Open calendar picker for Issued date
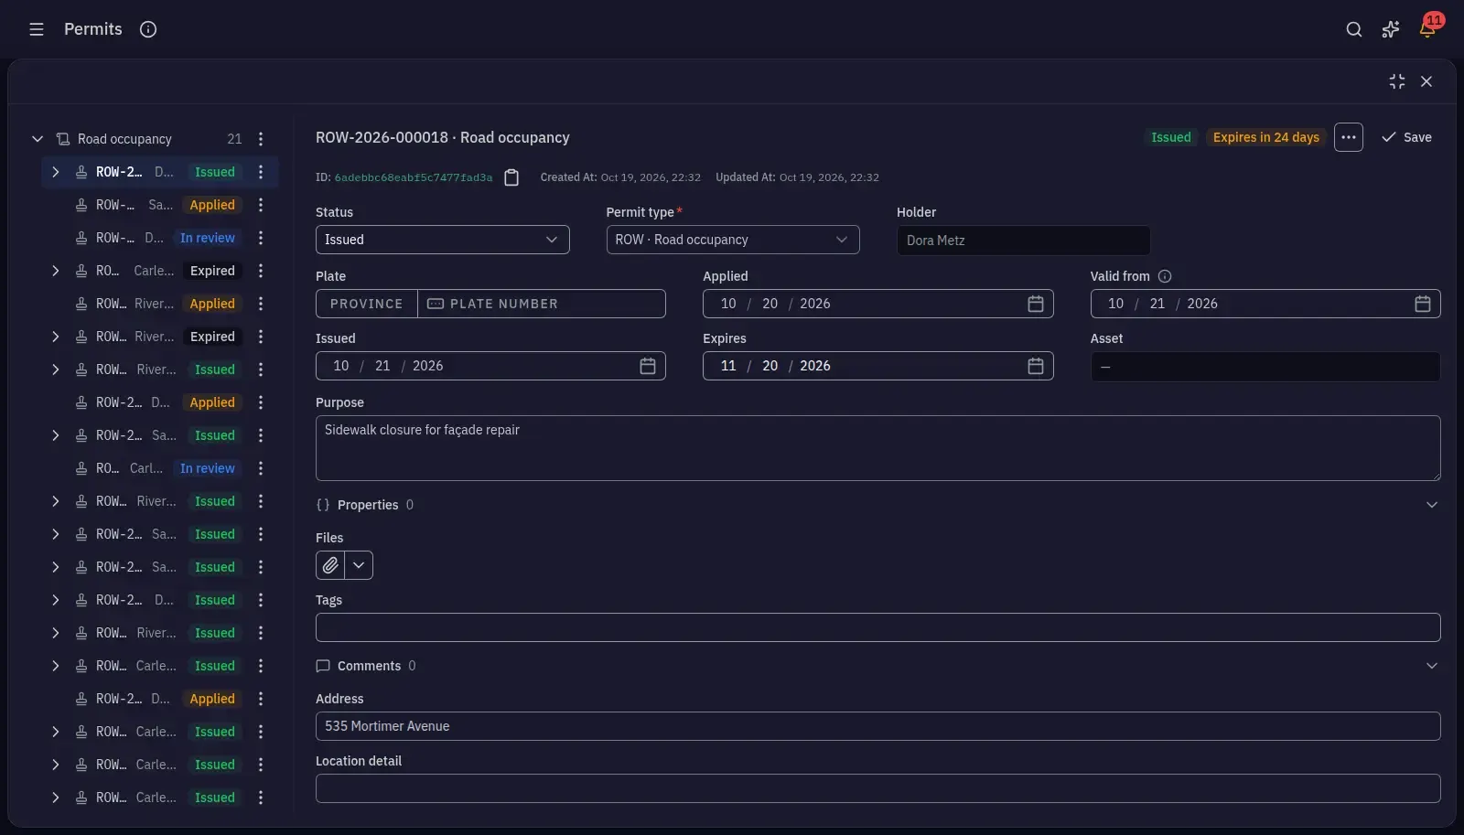The height and width of the screenshot is (835, 1464). point(648,366)
